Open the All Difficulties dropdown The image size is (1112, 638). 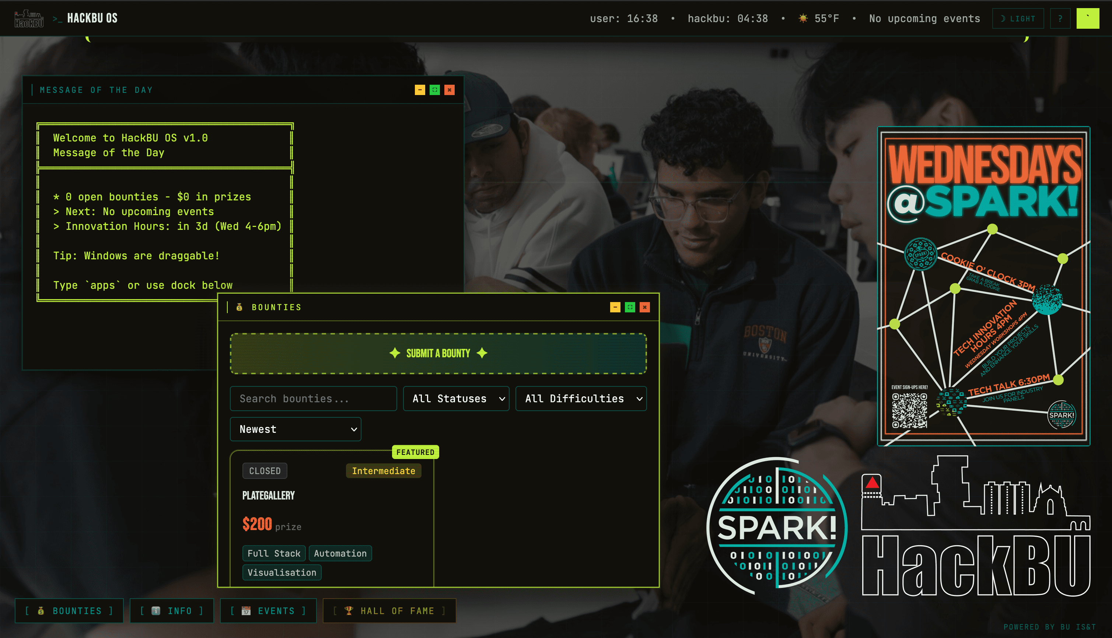pos(581,398)
